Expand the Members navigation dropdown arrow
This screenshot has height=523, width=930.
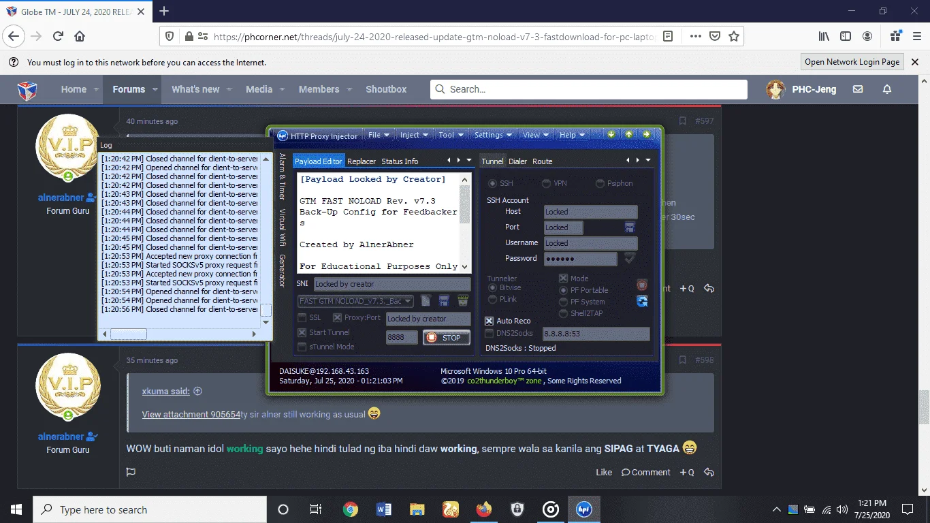[x=349, y=89]
